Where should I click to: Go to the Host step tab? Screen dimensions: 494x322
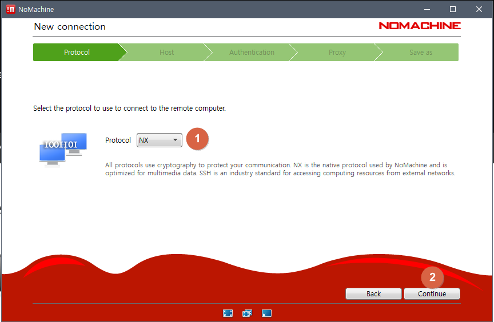point(166,52)
